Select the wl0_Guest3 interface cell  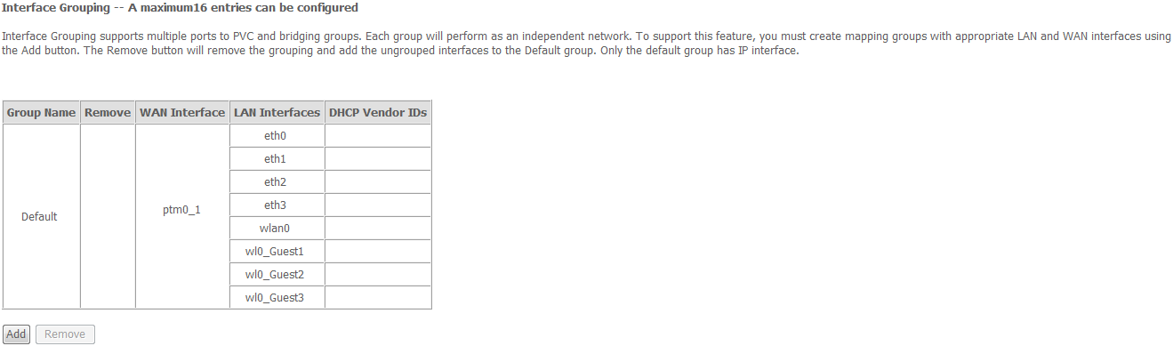pos(277,297)
